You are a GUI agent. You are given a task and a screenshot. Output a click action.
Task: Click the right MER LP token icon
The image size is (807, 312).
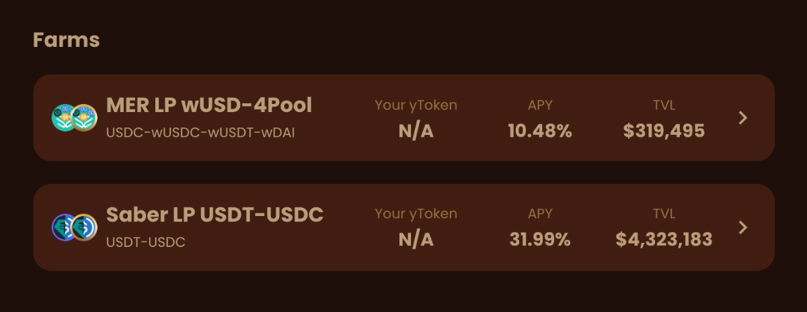(x=85, y=117)
